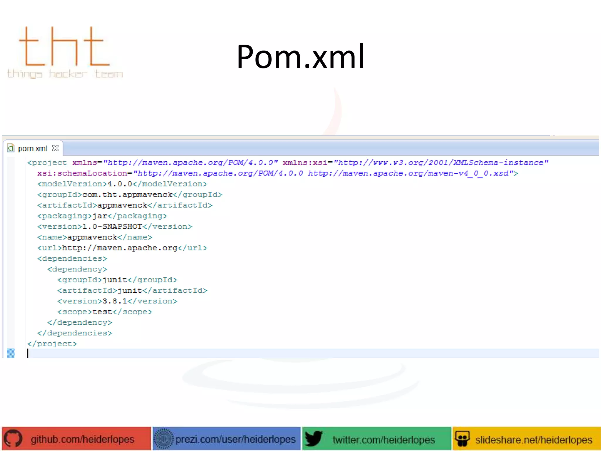Click the GitHub octocat icon
The image size is (601, 451).
pos(13,439)
